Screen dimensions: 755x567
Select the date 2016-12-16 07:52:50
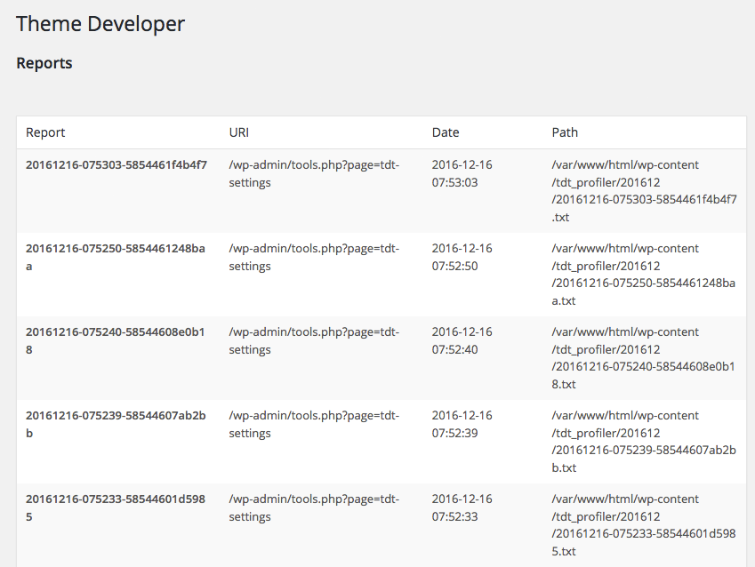462,257
